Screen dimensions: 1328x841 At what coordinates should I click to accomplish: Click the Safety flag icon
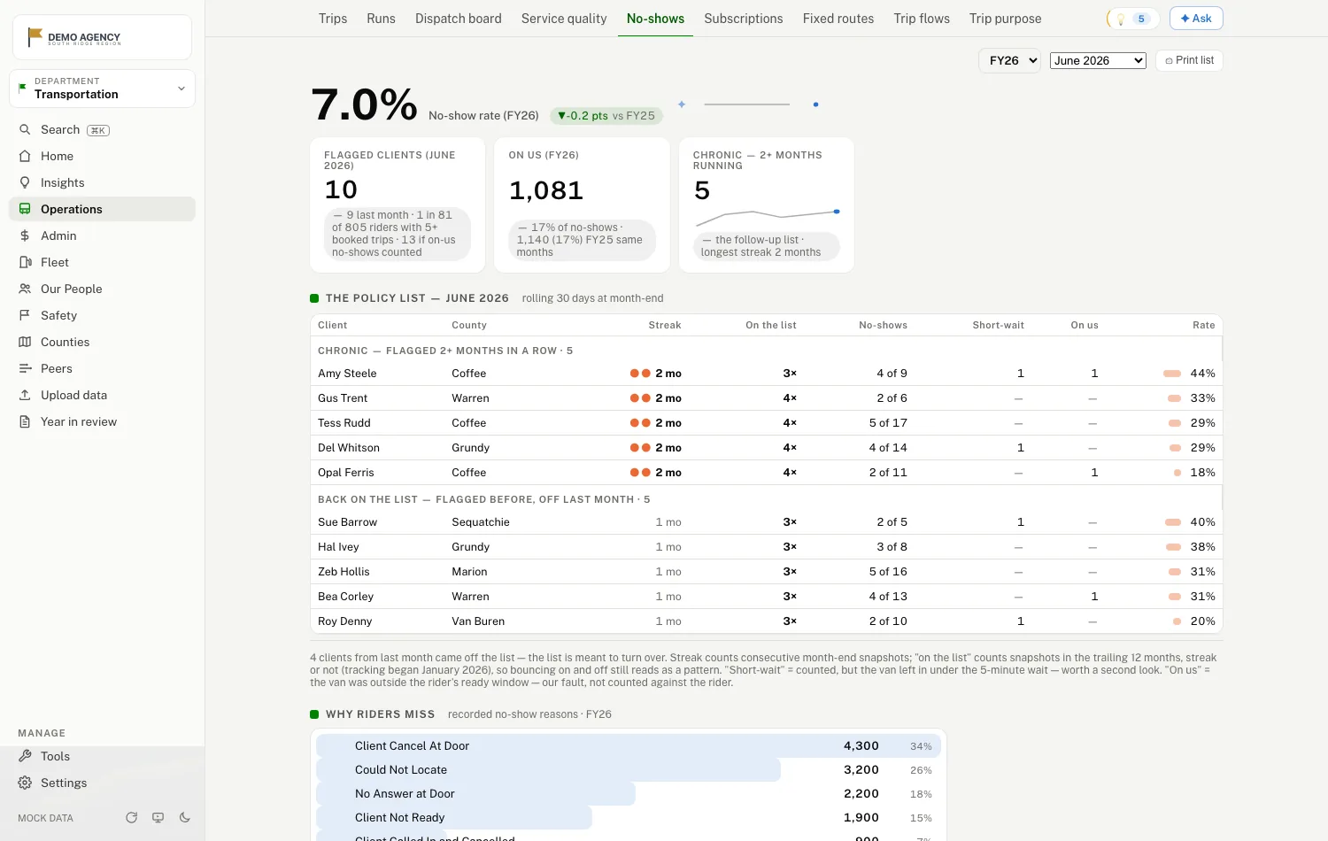(x=25, y=315)
